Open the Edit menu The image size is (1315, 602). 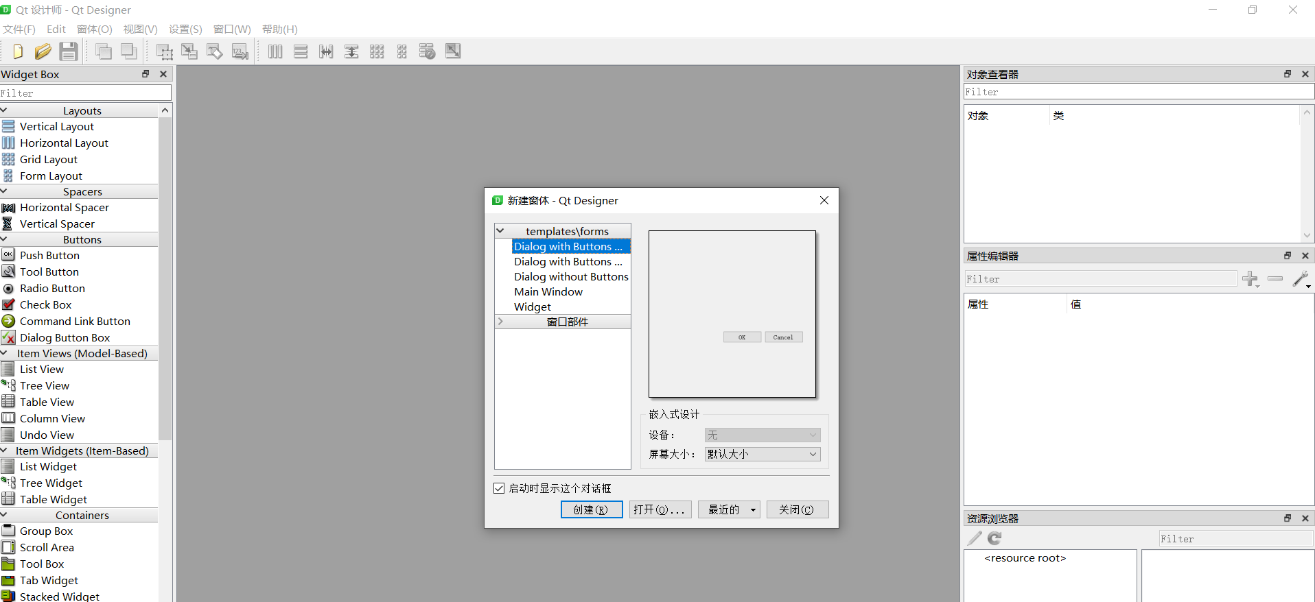pyautogui.click(x=56, y=29)
